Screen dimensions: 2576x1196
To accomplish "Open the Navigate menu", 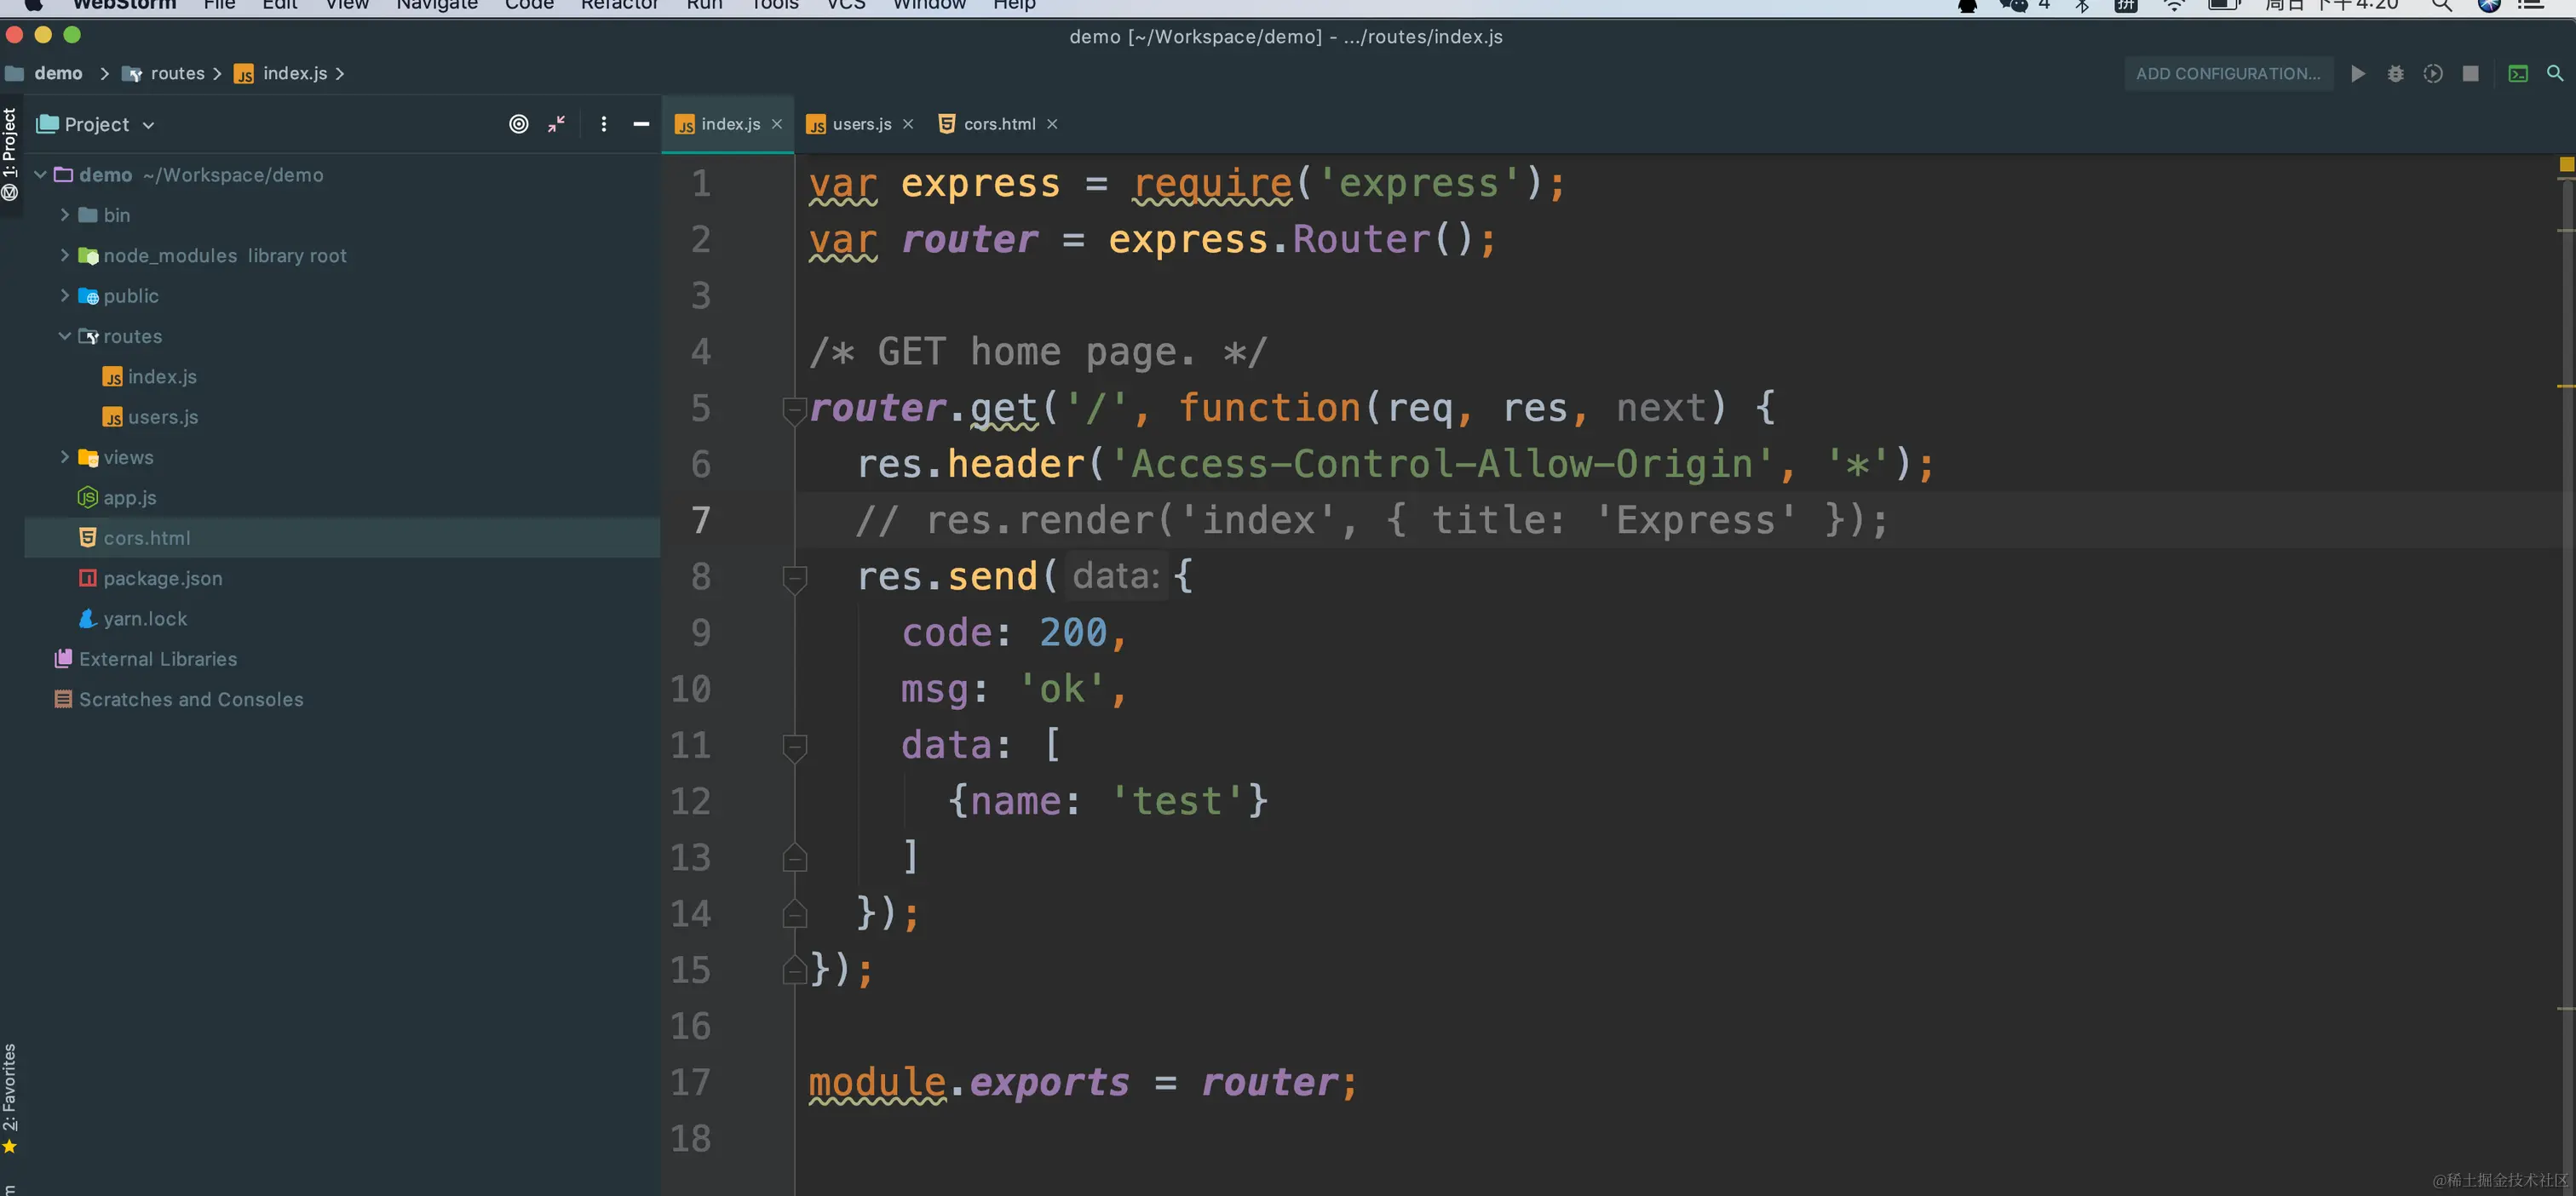I will click(x=436, y=5).
